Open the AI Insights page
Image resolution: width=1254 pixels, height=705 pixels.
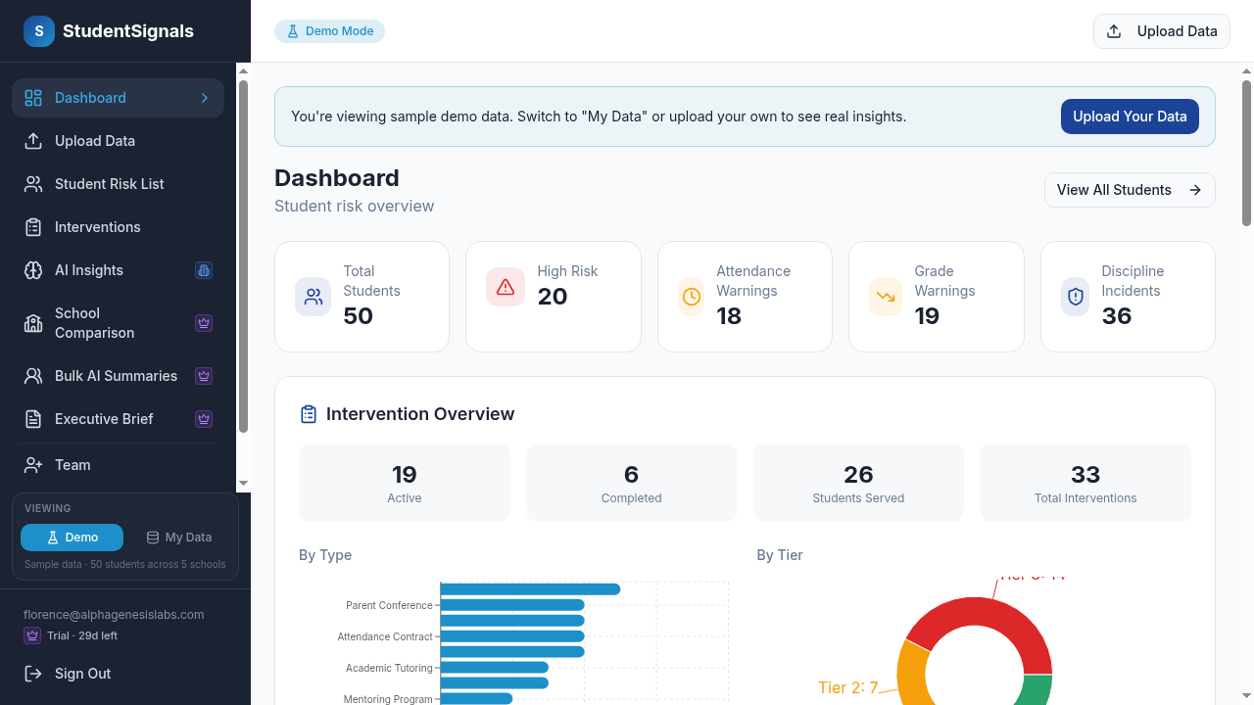tap(118, 270)
